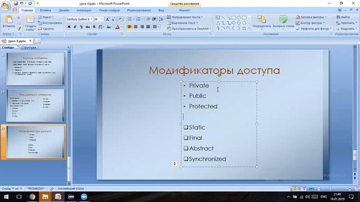Click the Удалить (Delete) slide button
The image size is (360, 202).
(x=46, y=29)
